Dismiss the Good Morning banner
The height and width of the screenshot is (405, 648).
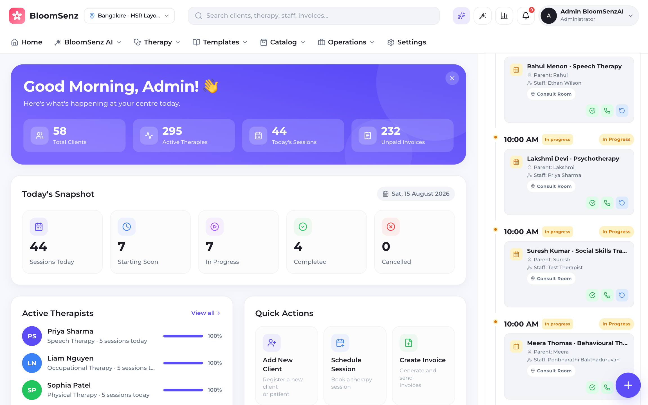point(452,78)
